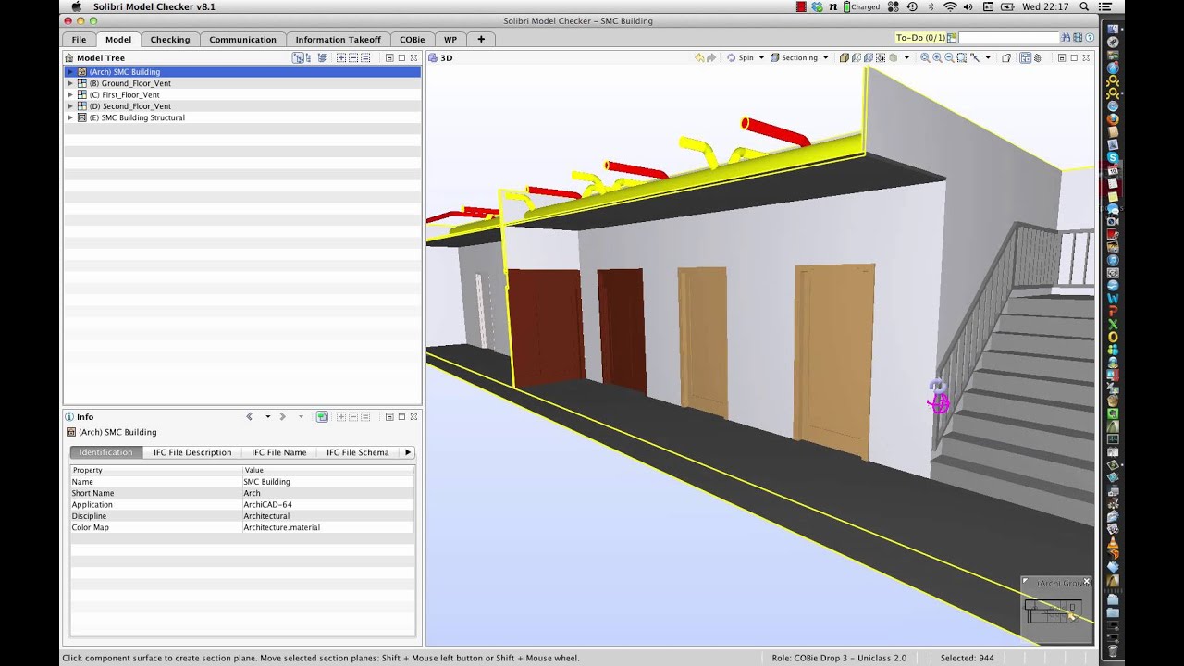
Task: Click the Info panel forward arrow
Action: click(x=282, y=416)
